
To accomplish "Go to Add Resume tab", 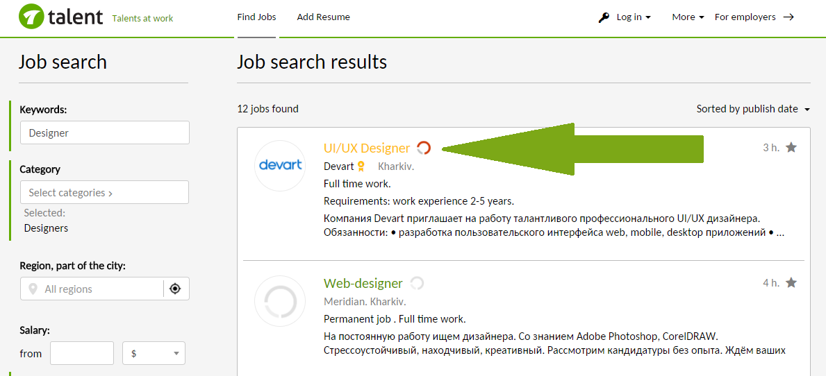I will [x=324, y=17].
